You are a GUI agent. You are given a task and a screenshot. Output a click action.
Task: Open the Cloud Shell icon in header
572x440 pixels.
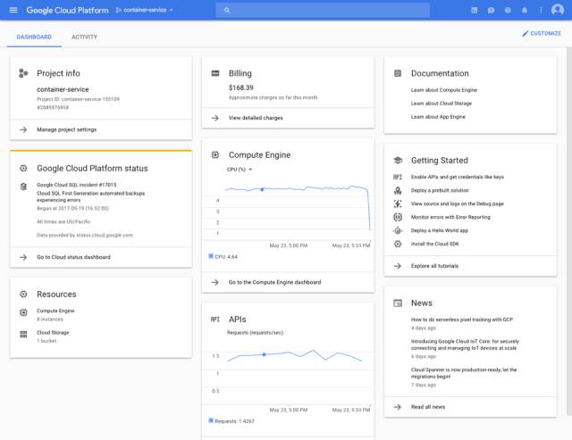(475, 10)
